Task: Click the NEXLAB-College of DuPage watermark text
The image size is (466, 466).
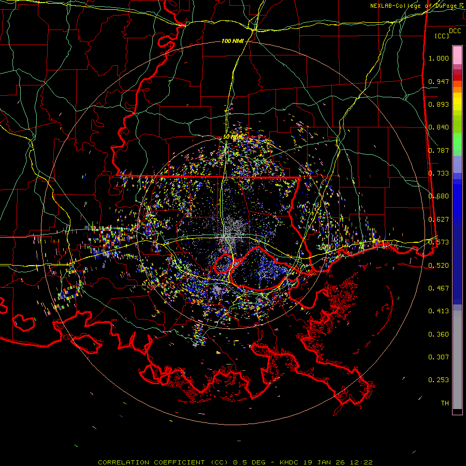Action: (x=417, y=6)
